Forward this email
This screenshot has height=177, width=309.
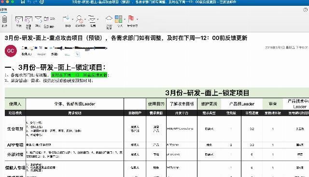pos(38,19)
